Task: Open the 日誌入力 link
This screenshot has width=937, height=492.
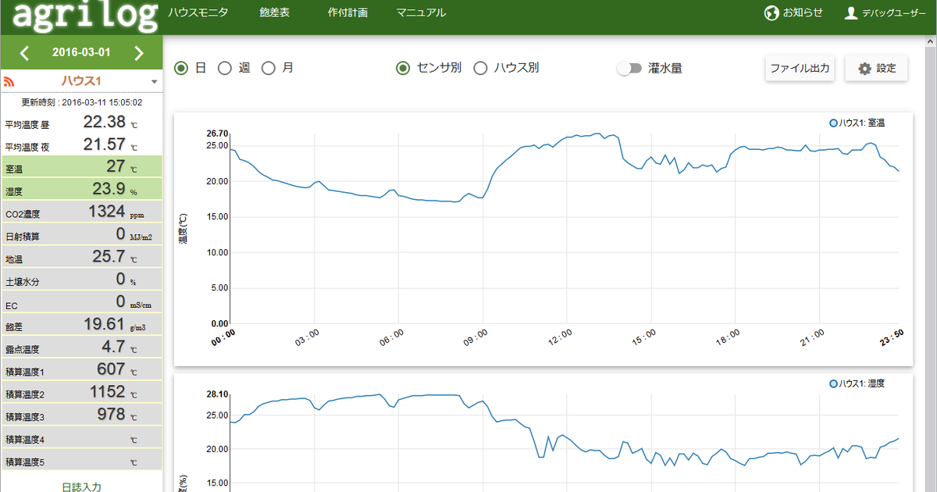Action: 81,487
